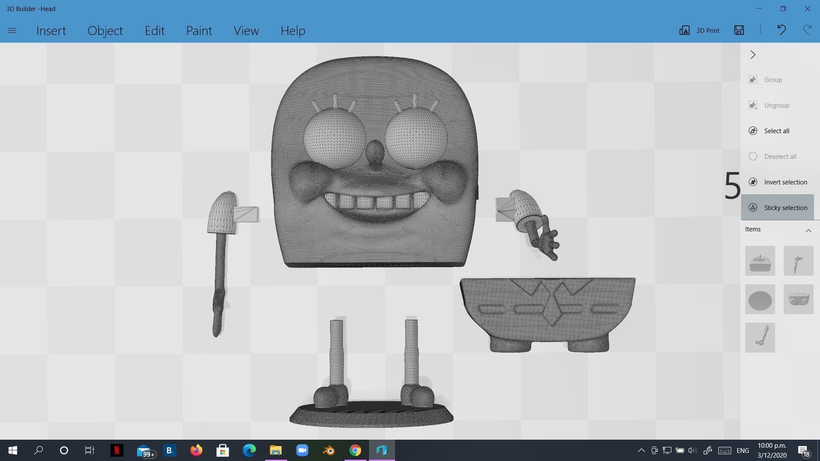Select the oval base item thumbnail

[x=760, y=299]
